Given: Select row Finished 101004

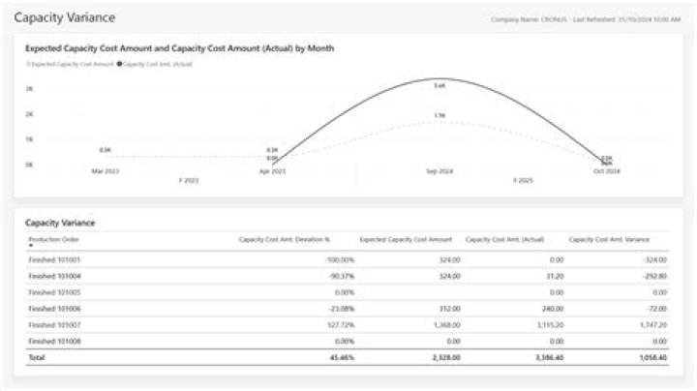Looking at the screenshot, I should coord(54,276).
